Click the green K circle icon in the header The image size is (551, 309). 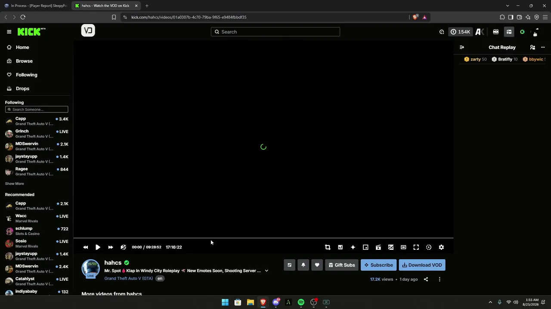(522, 32)
